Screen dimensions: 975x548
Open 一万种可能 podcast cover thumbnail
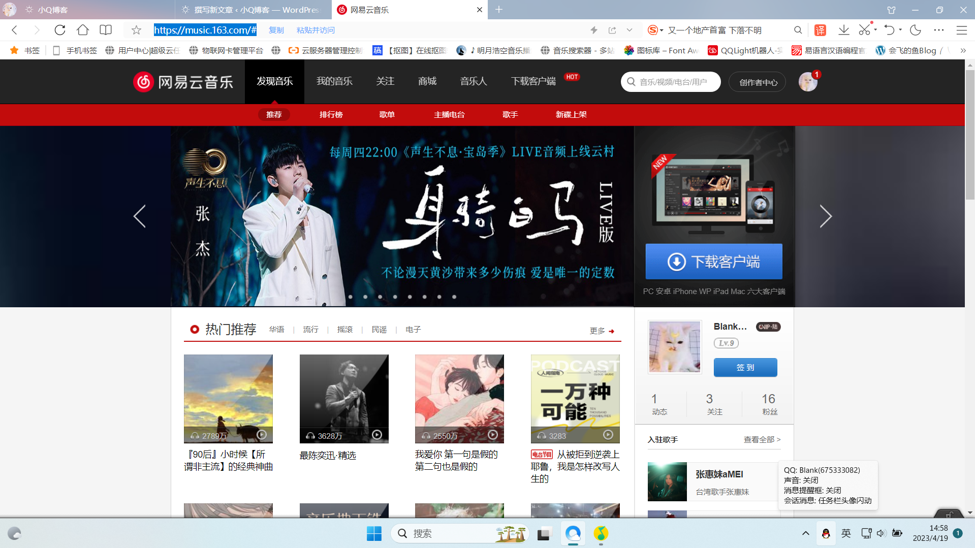pos(575,399)
